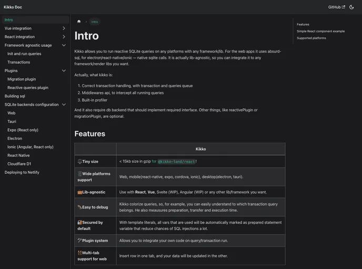Viewport: 362px width, 269px height.
Task: Click the Multi-tab support icon
Action: [x=80, y=253]
